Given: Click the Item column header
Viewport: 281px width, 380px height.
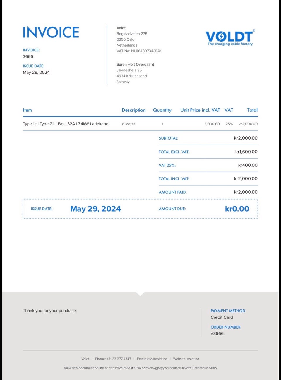Looking at the screenshot, I should [x=28, y=110].
